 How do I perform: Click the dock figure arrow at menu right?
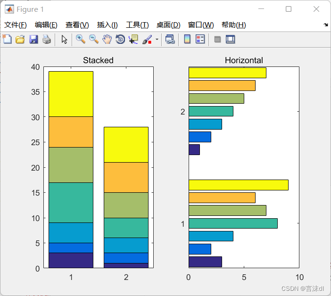point(326,25)
